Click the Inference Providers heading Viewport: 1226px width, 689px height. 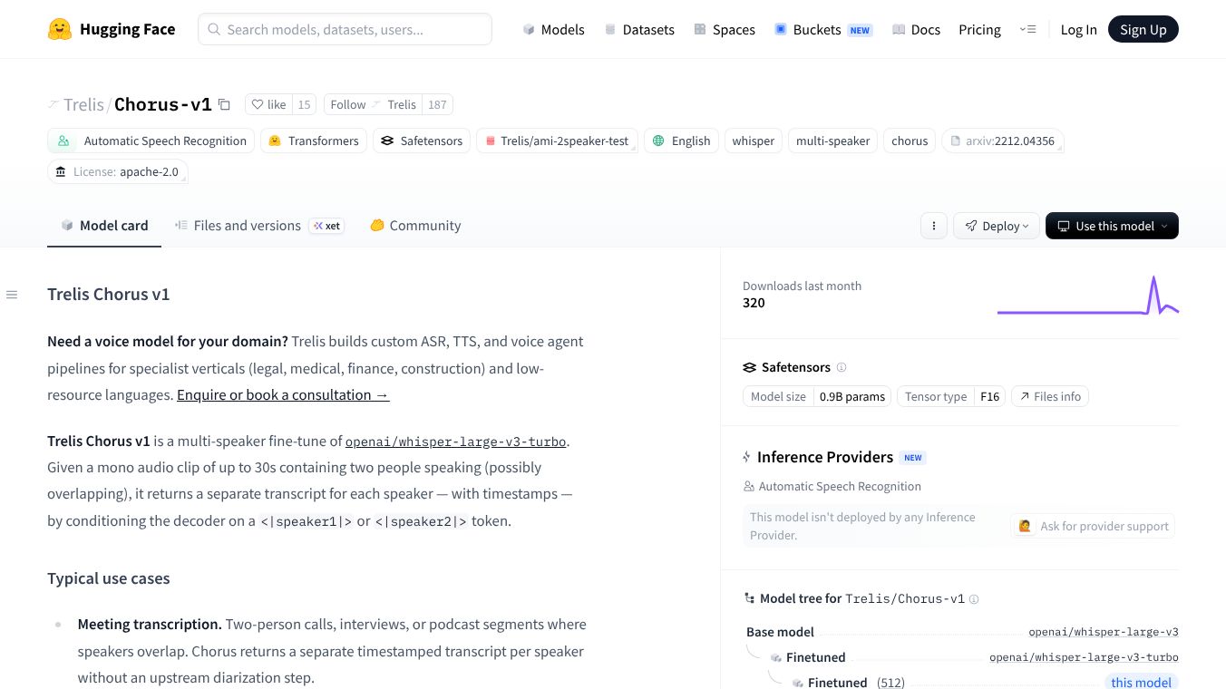(x=825, y=457)
